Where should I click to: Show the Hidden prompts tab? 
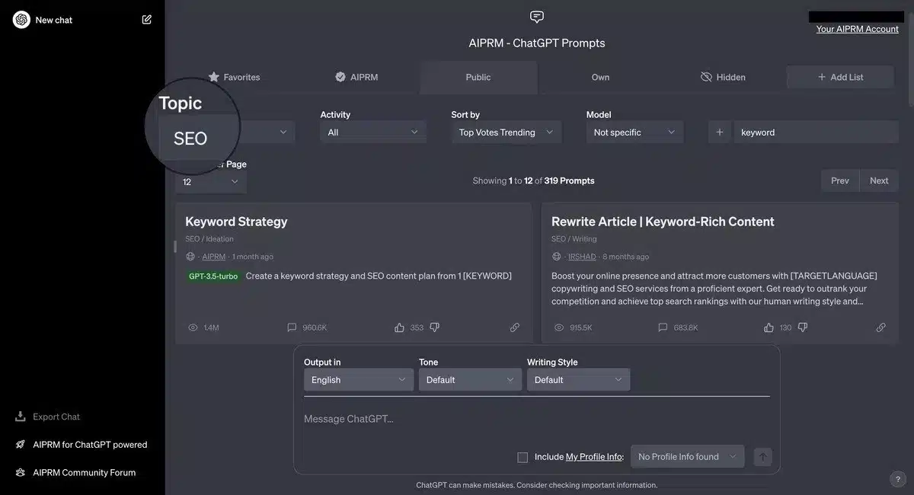pyautogui.click(x=723, y=77)
